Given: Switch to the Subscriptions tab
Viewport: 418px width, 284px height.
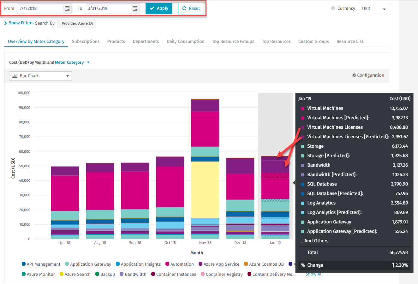Looking at the screenshot, I should pyautogui.click(x=86, y=41).
